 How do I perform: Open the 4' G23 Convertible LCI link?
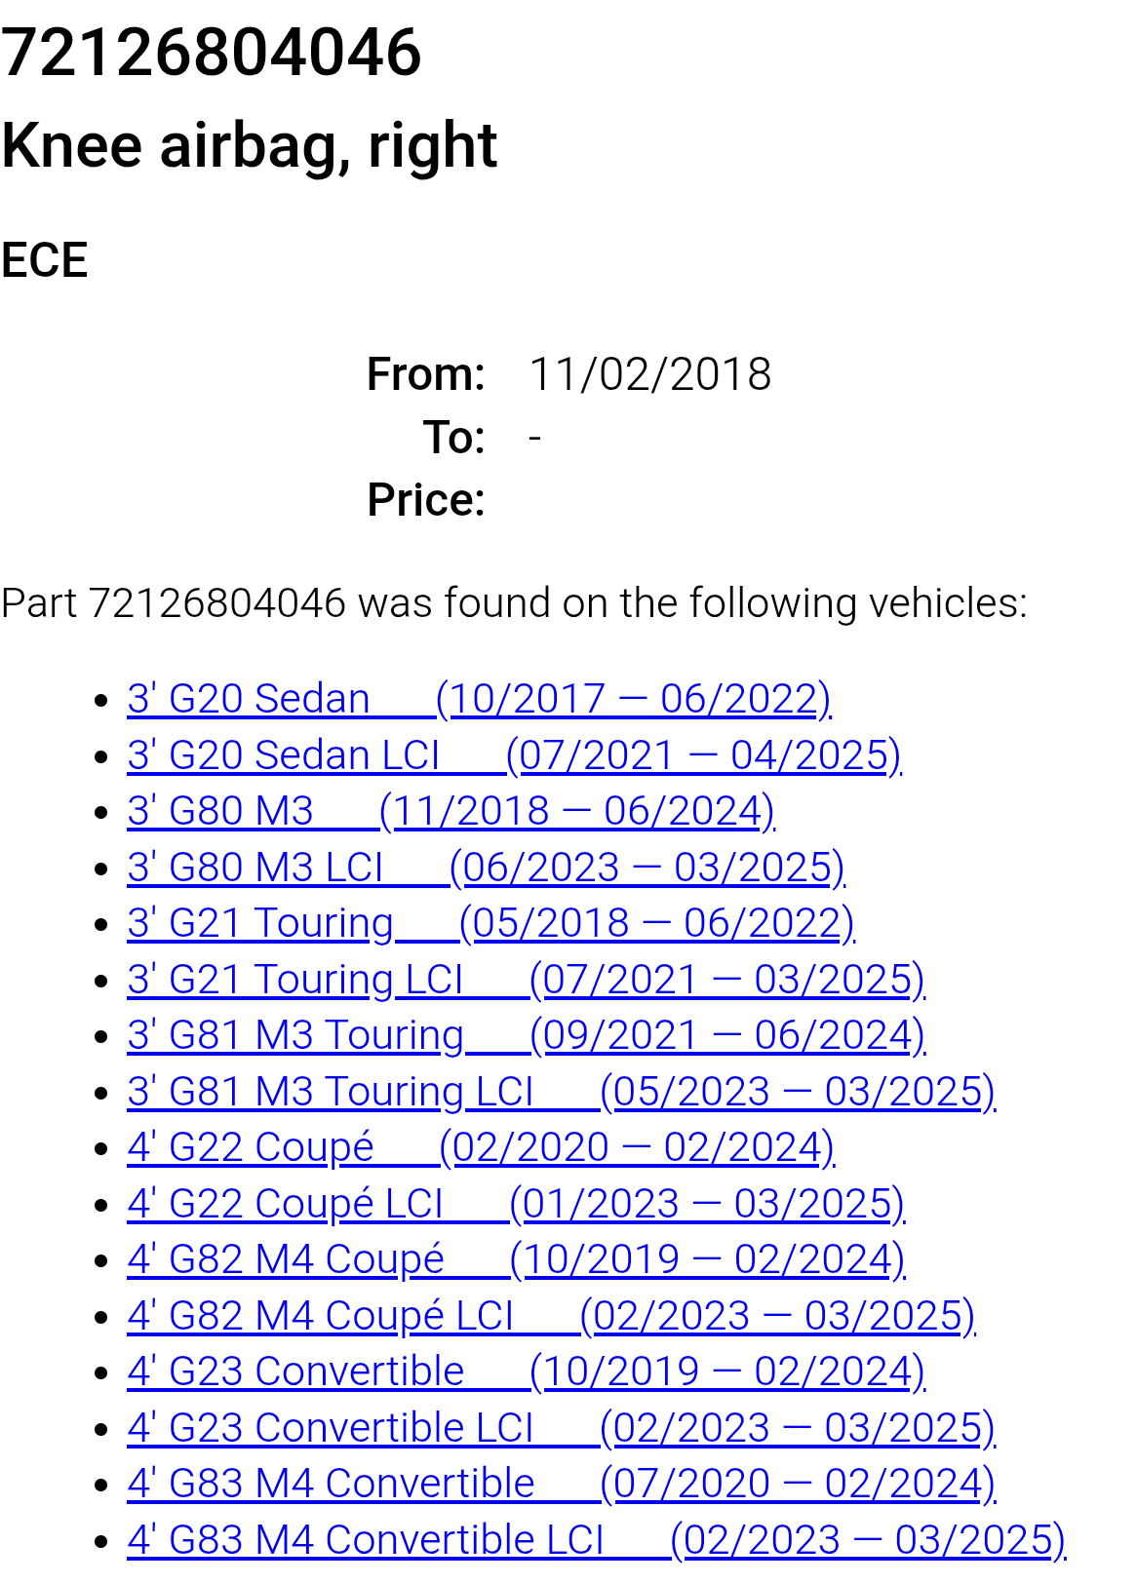(x=560, y=1428)
